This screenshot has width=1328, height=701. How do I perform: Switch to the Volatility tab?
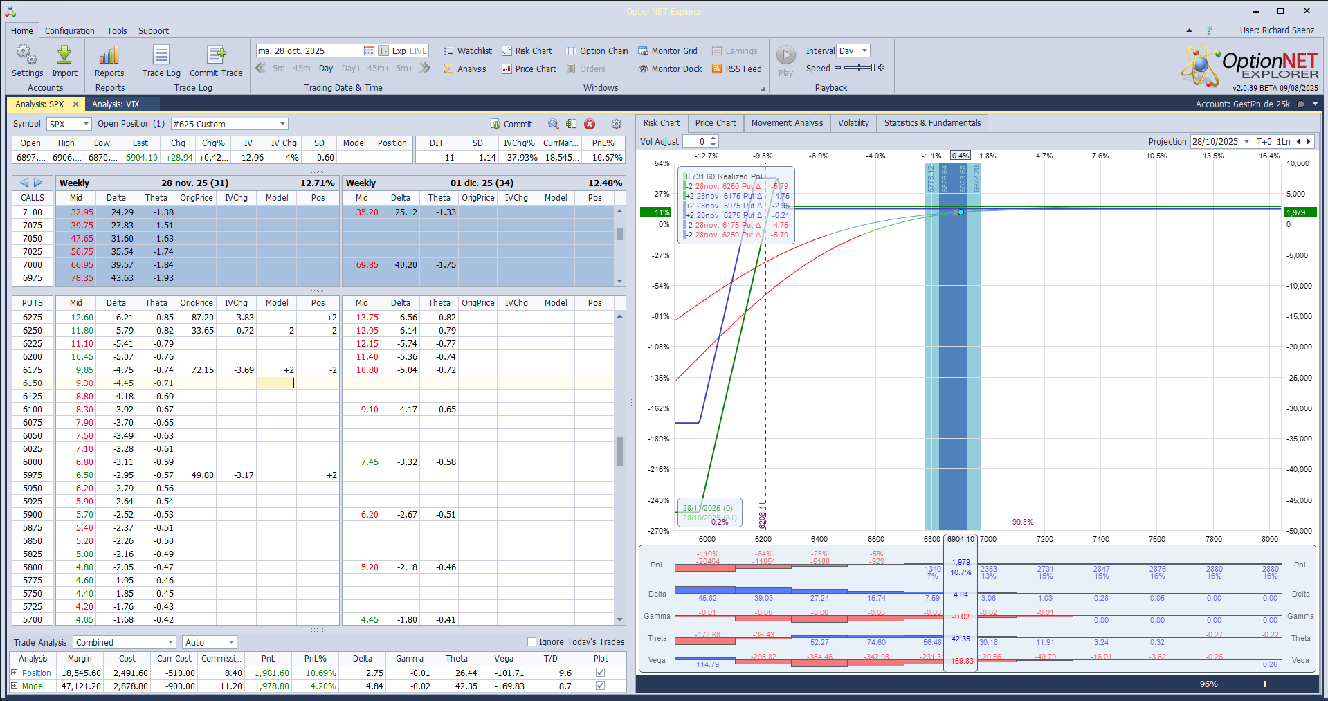[x=853, y=123]
